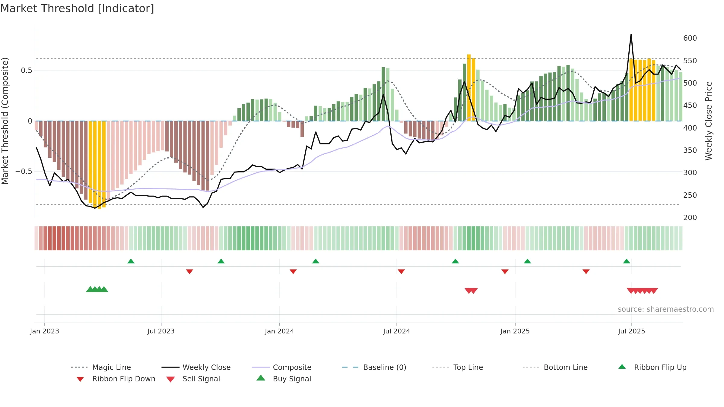Click the Jan 2023 x-axis label

coord(45,331)
